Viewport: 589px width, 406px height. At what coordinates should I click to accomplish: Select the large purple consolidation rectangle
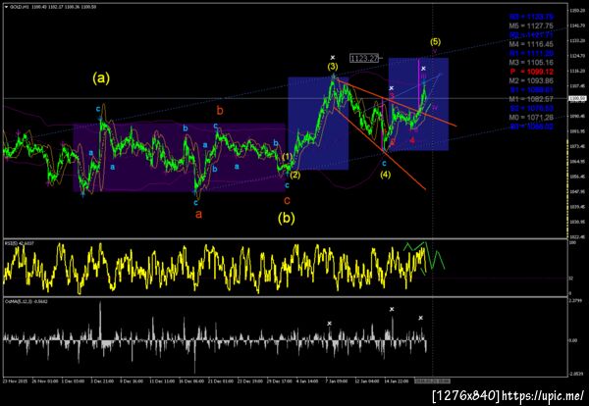point(180,158)
